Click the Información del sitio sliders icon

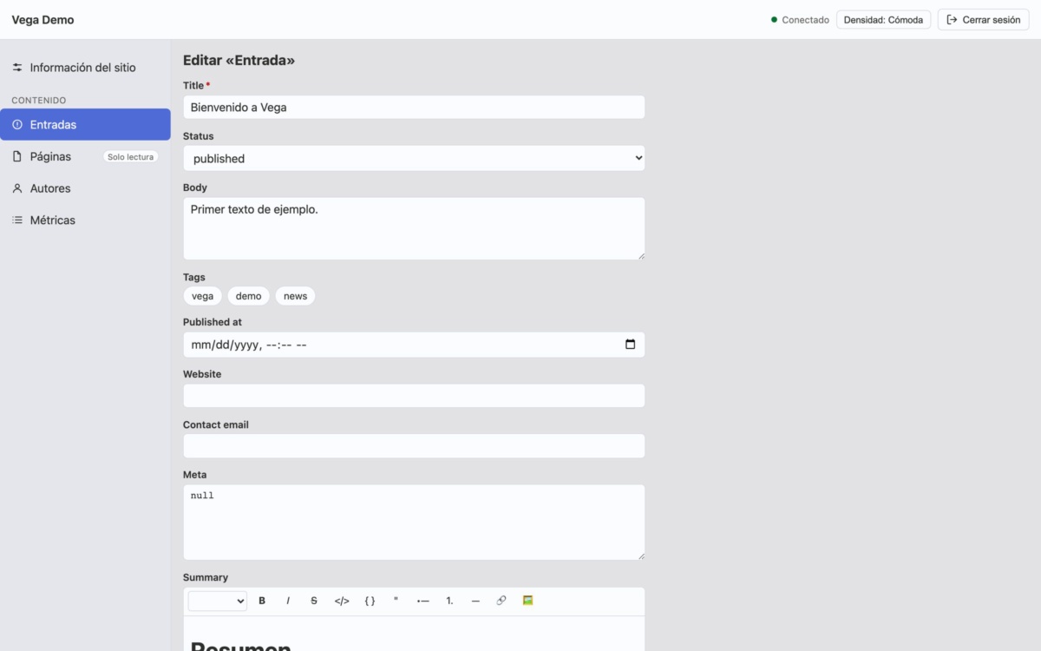(17, 68)
